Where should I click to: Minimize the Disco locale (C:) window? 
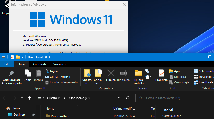point(198,57)
